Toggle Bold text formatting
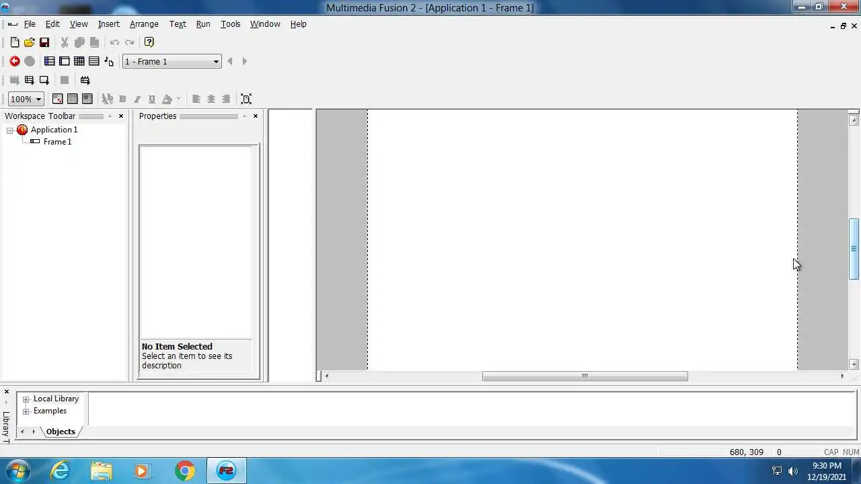The height and width of the screenshot is (484, 861). point(122,99)
